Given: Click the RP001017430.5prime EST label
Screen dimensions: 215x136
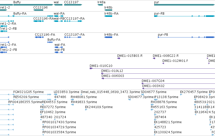Looking at the screenshot, I should point(59,122).
